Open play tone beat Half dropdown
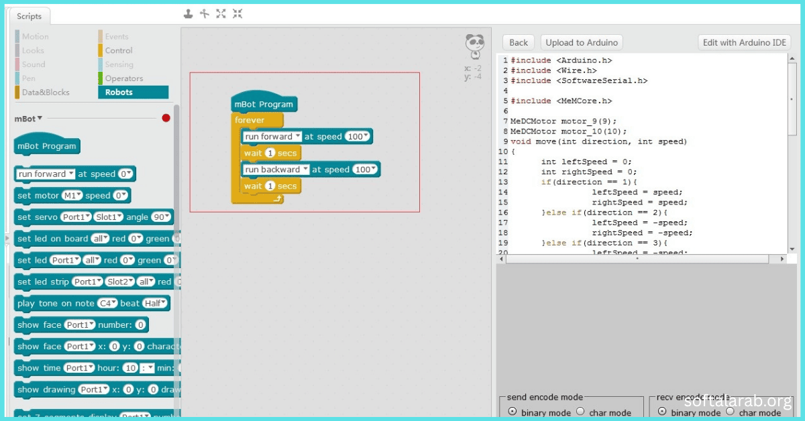Screen dimensions: 805x421 click(x=156, y=304)
